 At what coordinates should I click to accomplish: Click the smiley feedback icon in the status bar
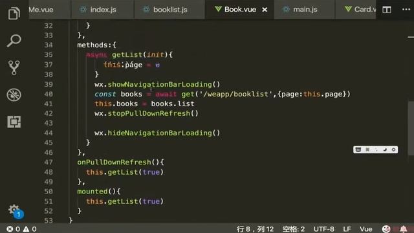coord(386,228)
